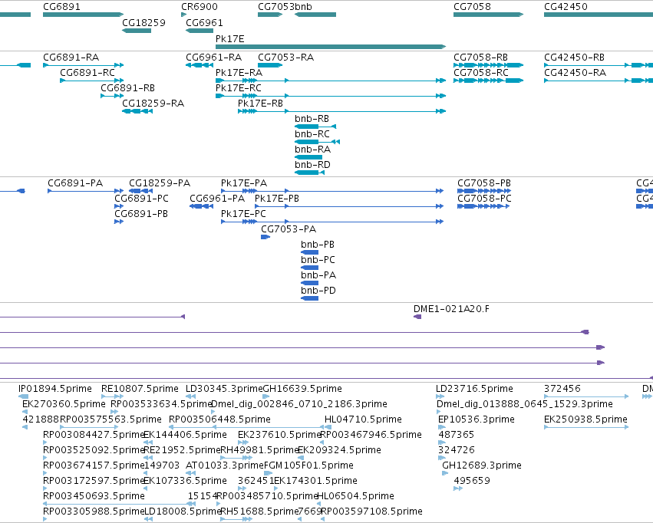Click EST HL06504.5prime label

355,496
